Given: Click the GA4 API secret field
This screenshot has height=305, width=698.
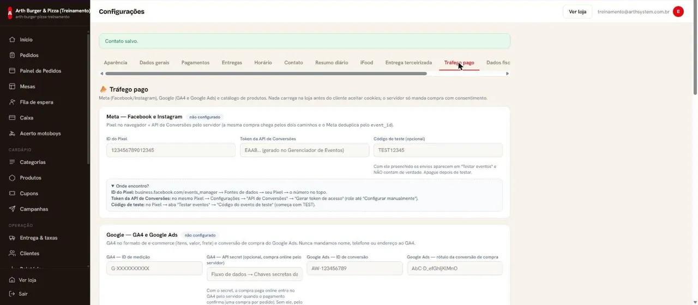Looking at the screenshot, I should point(255,274).
